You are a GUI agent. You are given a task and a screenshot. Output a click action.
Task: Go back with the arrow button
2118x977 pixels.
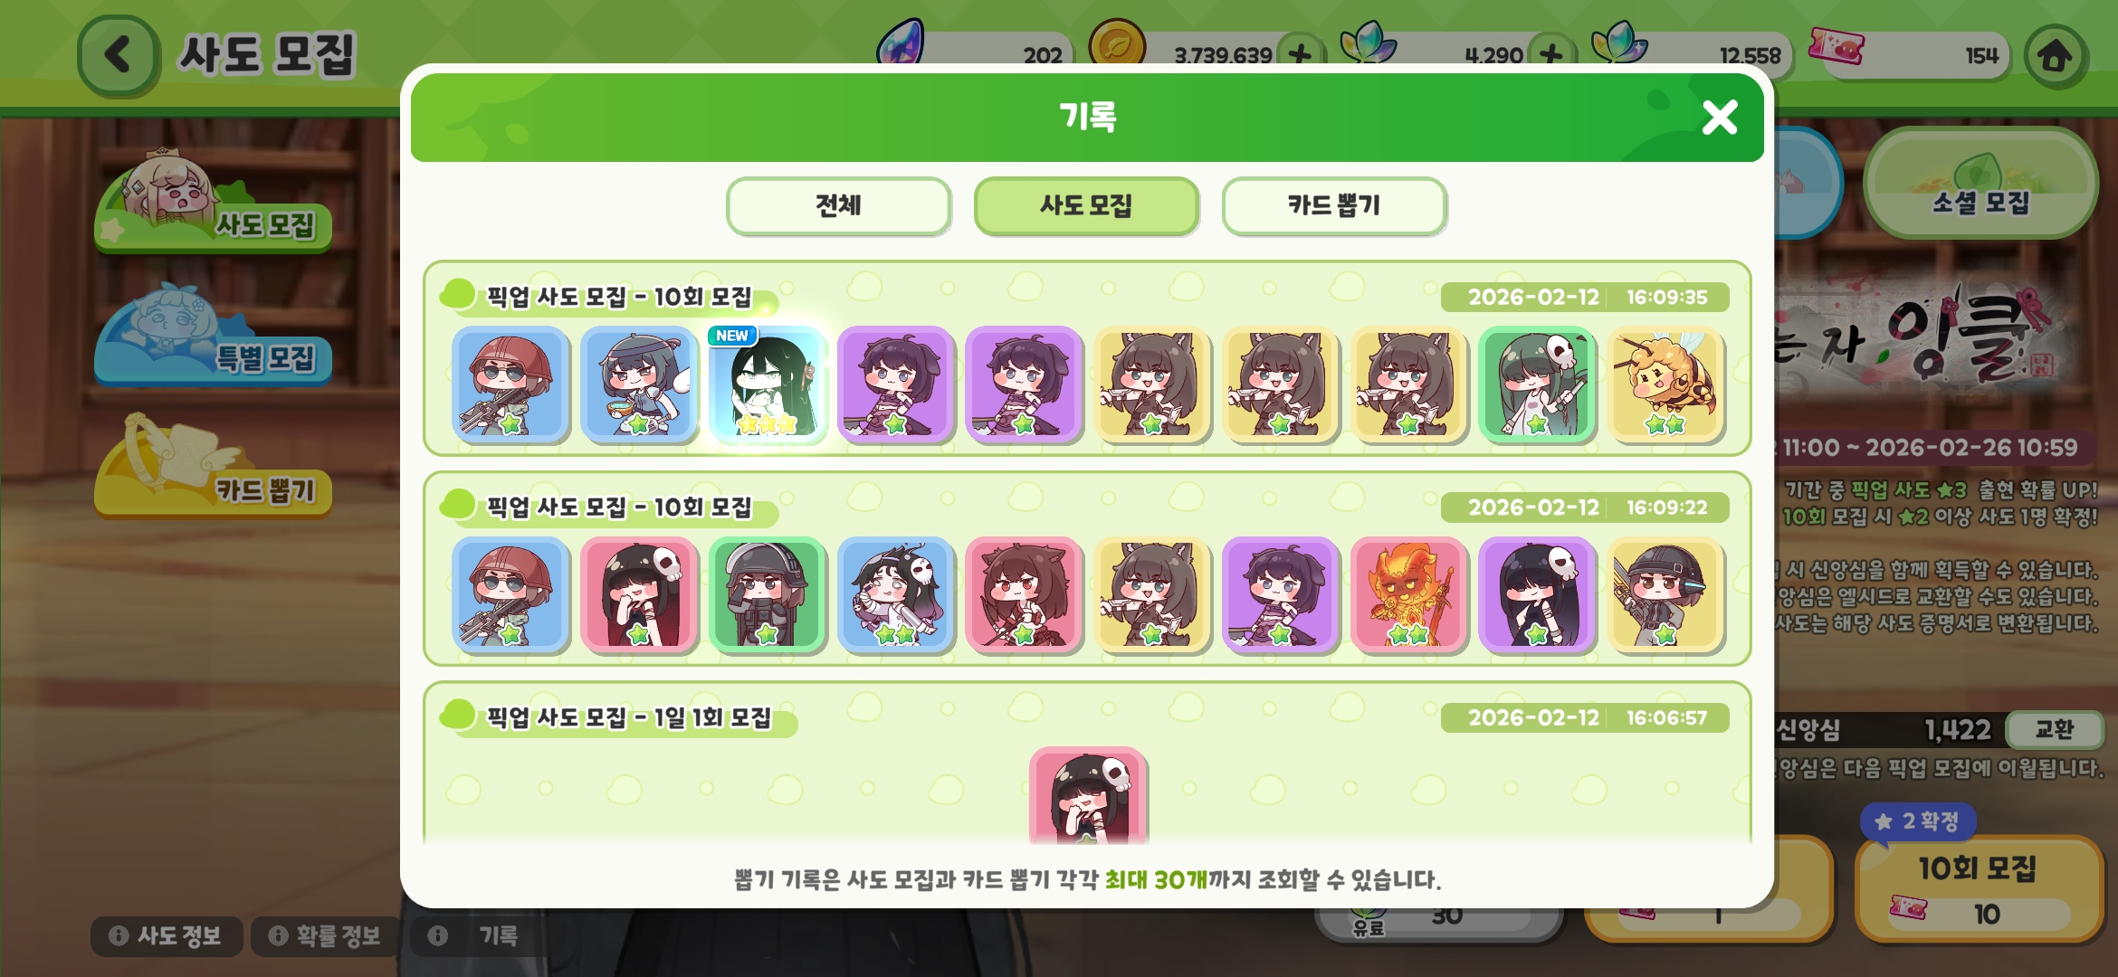(x=118, y=54)
